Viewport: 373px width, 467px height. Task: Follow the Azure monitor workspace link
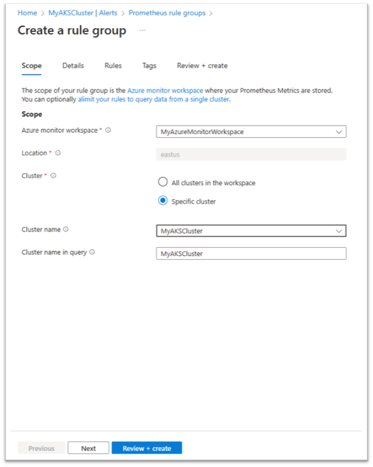(x=165, y=90)
